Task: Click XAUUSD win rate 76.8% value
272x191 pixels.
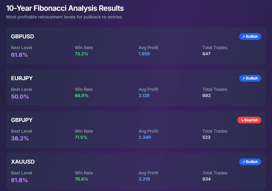Action: 81,179
